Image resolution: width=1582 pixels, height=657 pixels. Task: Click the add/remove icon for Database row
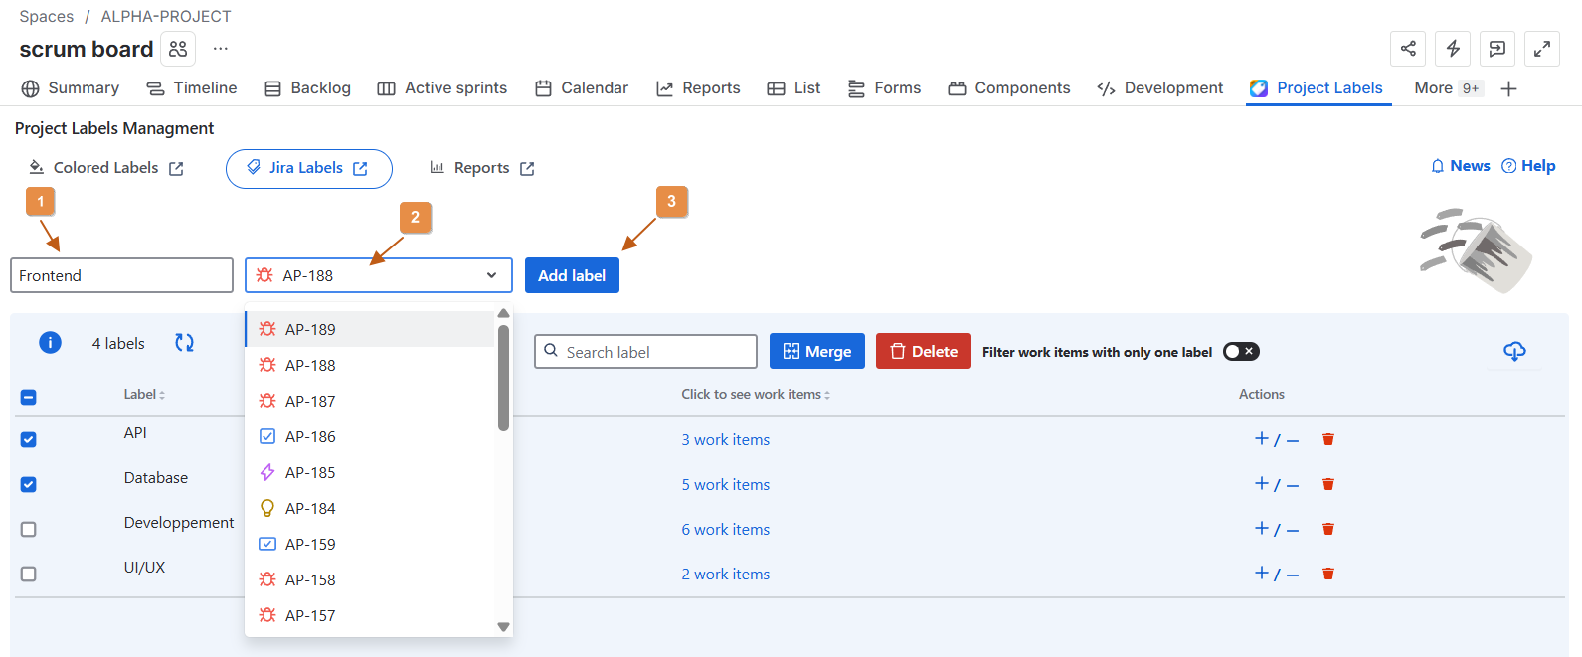point(1277,484)
